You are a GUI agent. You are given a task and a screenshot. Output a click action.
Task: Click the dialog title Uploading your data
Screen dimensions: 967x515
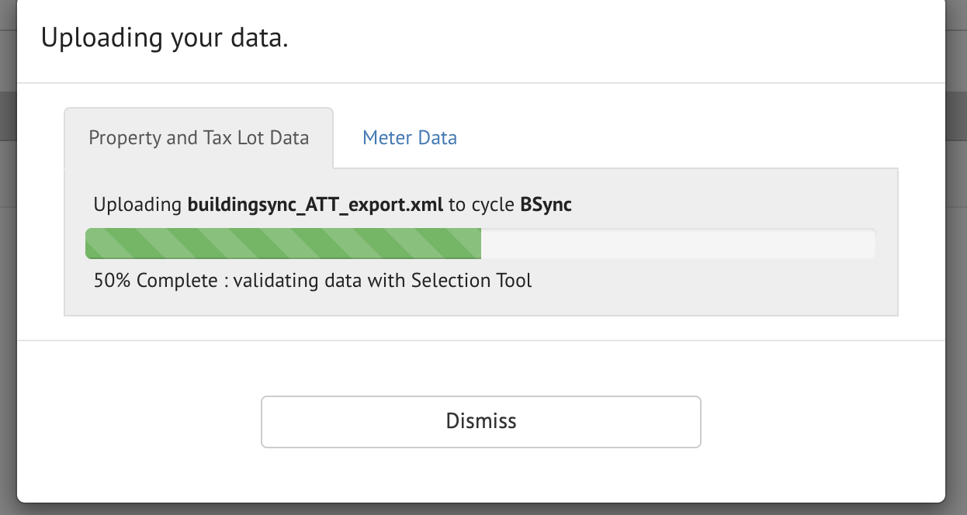(x=165, y=36)
